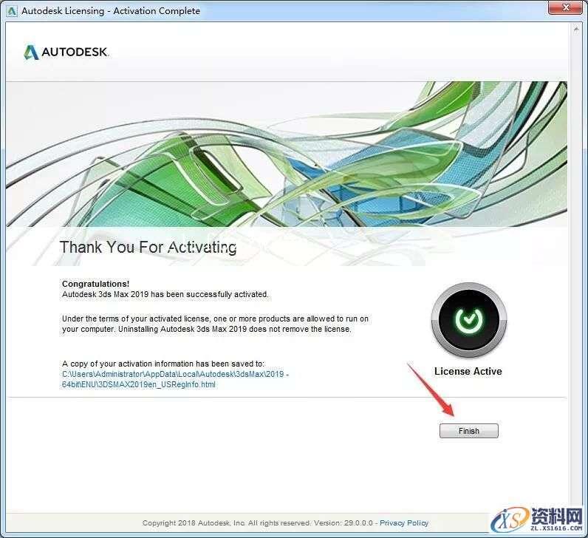Click the green License Active checkmark icon
This screenshot has width=588, height=538.
pyautogui.click(x=468, y=319)
